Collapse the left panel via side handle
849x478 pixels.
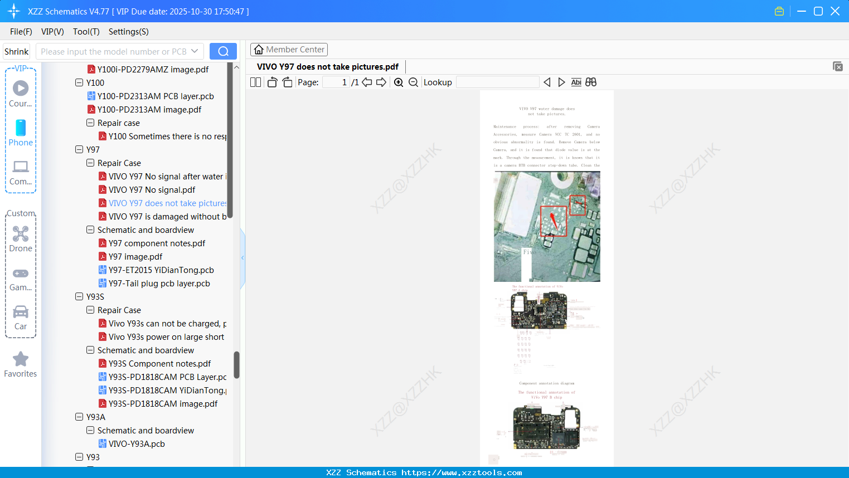coord(242,258)
